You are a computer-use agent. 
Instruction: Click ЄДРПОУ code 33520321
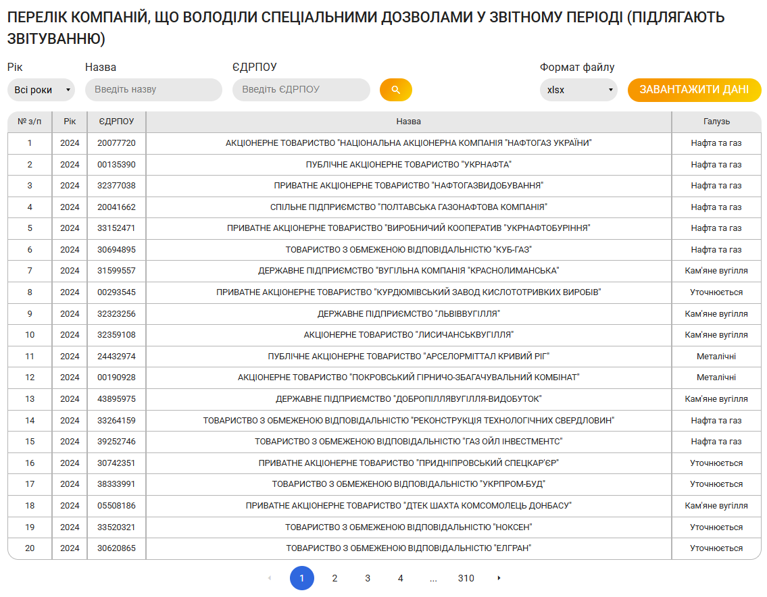pos(116,527)
